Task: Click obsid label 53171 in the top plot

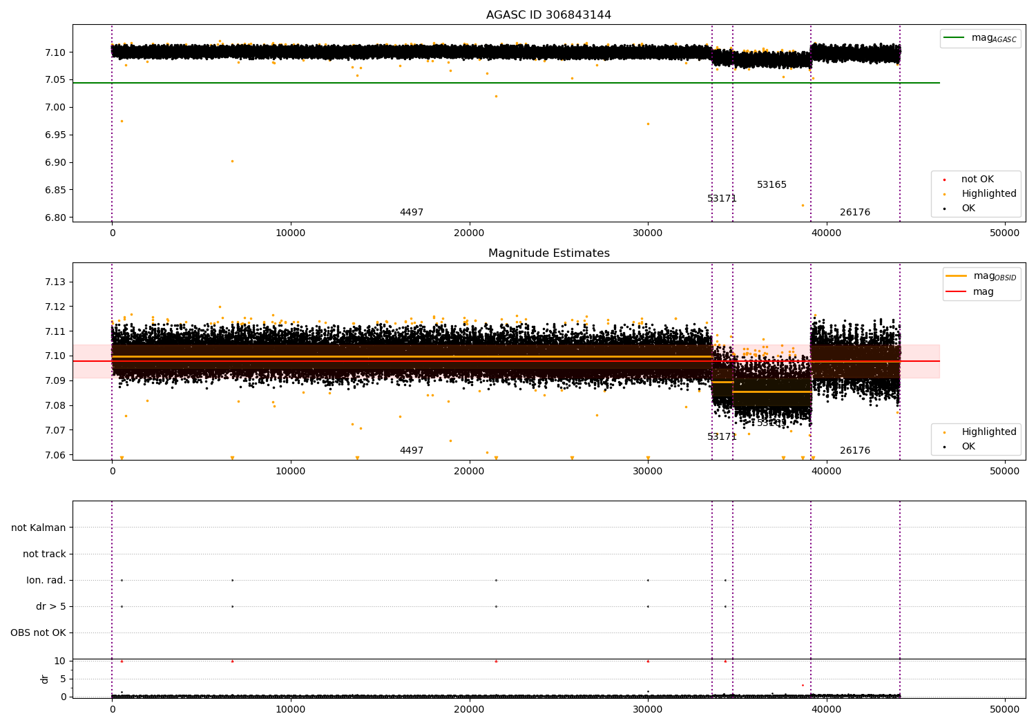Action: click(722, 199)
